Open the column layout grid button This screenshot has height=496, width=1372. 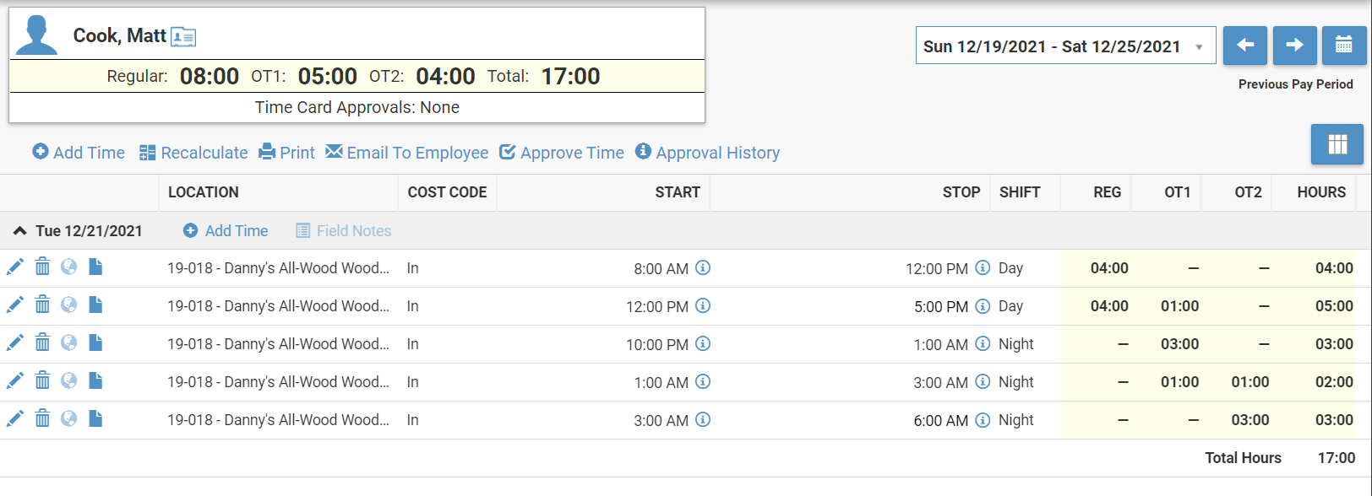[x=1337, y=144]
